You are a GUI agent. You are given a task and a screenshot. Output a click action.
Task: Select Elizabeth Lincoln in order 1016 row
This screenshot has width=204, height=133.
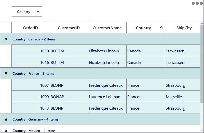107,62
